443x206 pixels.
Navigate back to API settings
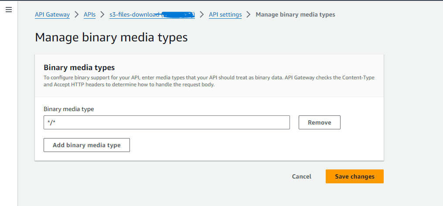point(225,14)
